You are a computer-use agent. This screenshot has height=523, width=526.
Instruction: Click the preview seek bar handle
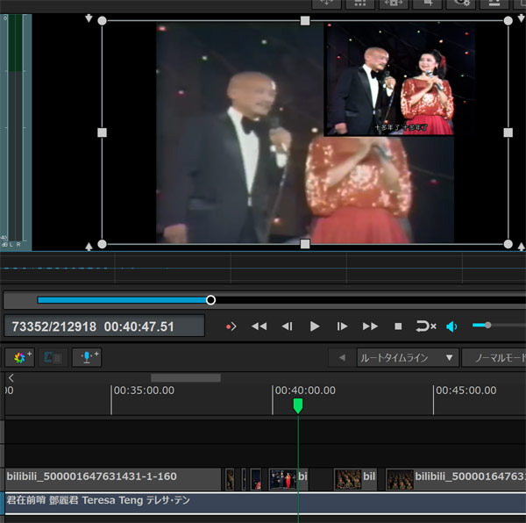tap(210, 300)
